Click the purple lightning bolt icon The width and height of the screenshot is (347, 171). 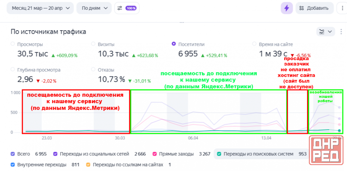287,8
